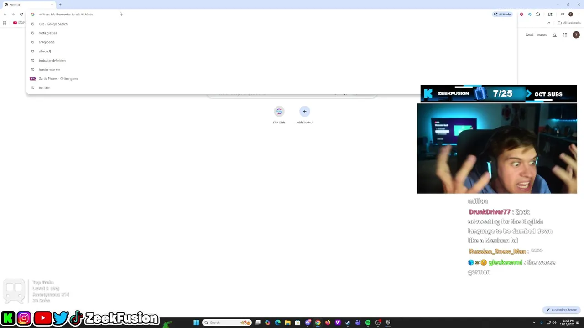Open the All Bookmarks folder
Viewport: 584px width, 328px height.
coord(569,23)
